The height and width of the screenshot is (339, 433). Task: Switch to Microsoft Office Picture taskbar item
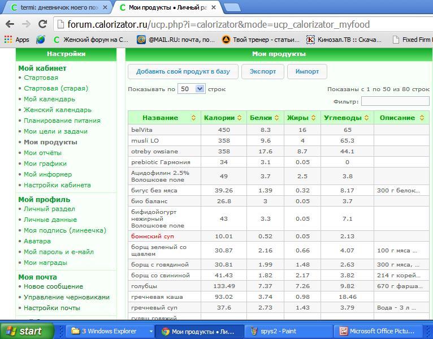click(x=378, y=331)
